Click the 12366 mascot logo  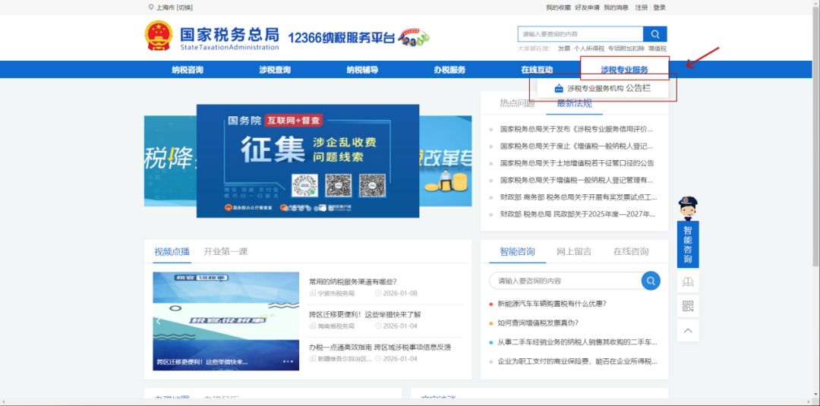pyautogui.click(x=414, y=37)
